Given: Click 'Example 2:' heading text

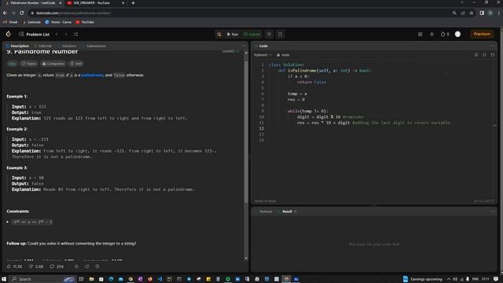Looking at the screenshot, I should tap(17, 129).
